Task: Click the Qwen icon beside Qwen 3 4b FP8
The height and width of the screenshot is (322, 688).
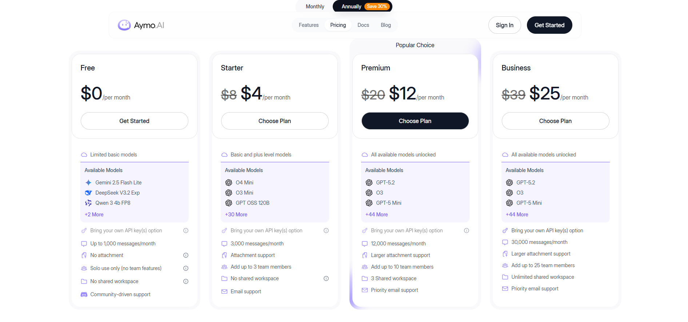Action: (88, 203)
